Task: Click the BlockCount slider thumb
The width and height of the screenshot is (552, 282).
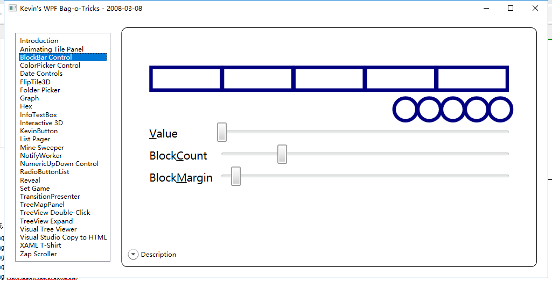Action: click(282, 154)
